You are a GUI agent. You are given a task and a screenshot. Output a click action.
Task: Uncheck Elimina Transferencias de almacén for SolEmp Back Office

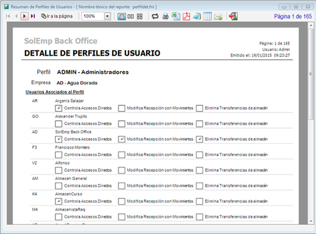pos(199,139)
